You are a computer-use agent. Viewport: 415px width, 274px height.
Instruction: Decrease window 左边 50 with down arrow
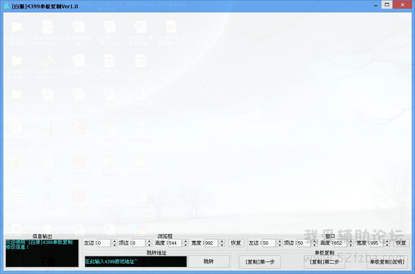click(x=280, y=245)
